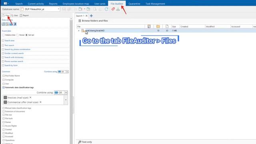
Task: Click the Browse folders and files icon
Action: click(x=80, y=21)
